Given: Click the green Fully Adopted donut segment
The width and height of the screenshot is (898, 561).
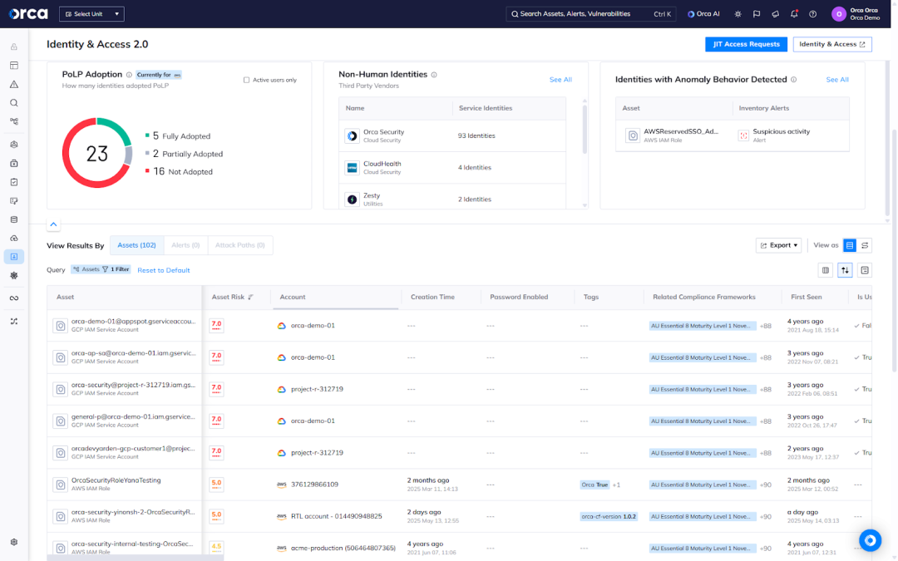Looking at the screenshot, I should (x=117, y=128).
